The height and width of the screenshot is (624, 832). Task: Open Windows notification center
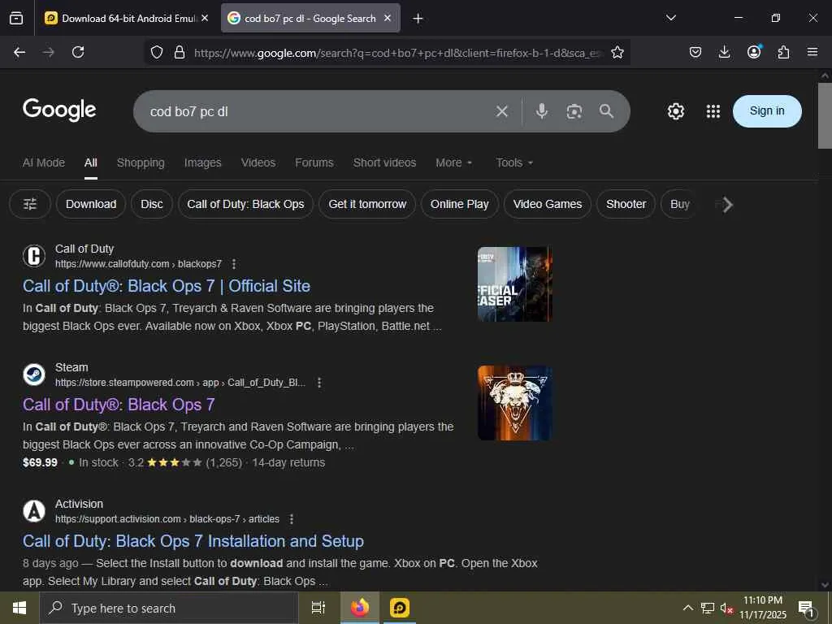[x=807, y=608]
